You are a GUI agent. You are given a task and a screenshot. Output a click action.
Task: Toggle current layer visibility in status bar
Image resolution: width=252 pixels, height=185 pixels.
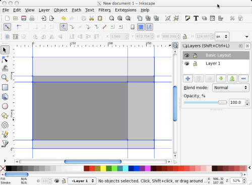point(57,181)
